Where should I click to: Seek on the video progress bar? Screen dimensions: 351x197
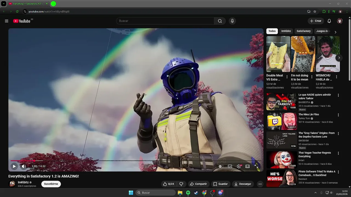(x=136, y=161)
